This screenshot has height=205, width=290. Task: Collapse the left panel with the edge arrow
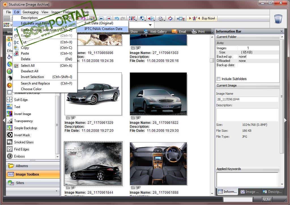4,120
